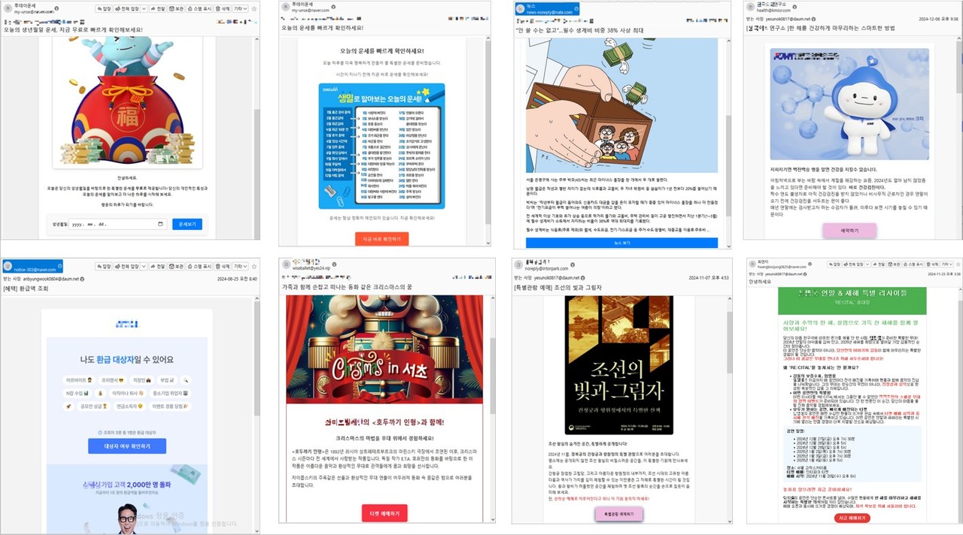The height and width of the screenshot is (535, 963).
Task: Mark the notice-303 refund email as spam (스팸 표시)
Action: click(199, 266)
